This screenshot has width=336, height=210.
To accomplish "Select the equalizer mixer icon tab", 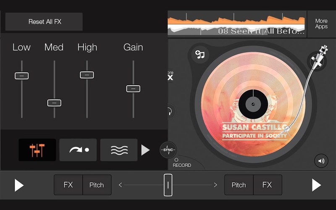I will click(37, 150).
